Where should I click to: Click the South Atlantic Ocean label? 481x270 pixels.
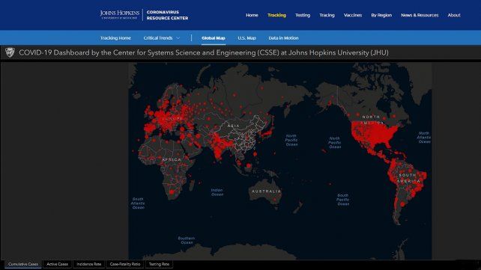click(138, 203)
